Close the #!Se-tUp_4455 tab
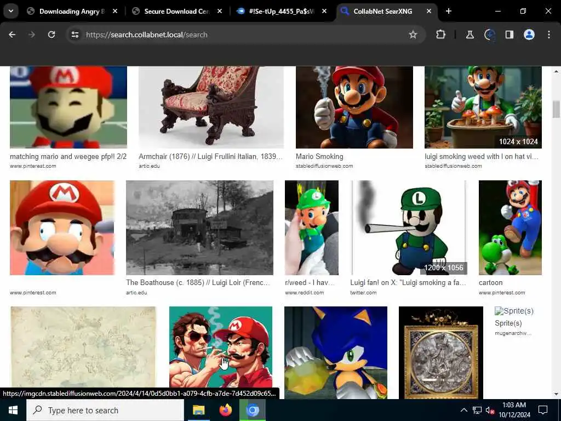561x421 pixels. [324, 12]
